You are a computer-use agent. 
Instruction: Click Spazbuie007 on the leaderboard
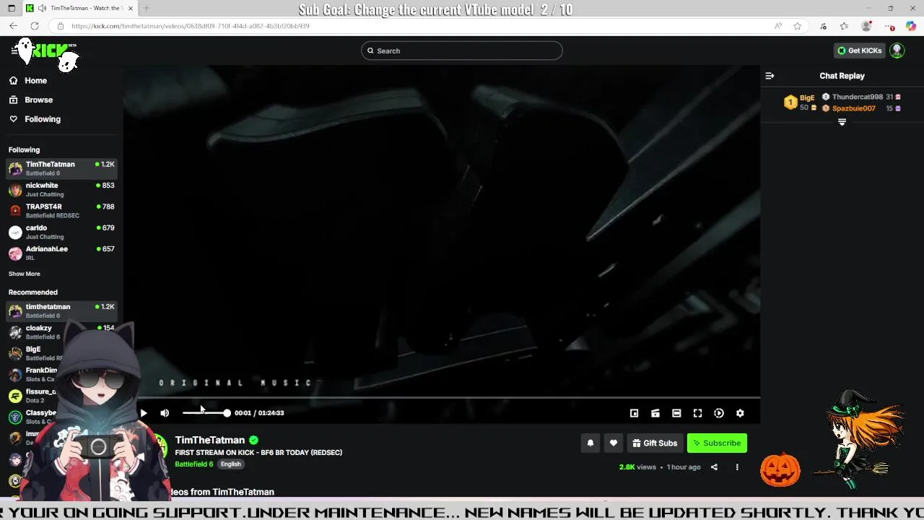853,108
